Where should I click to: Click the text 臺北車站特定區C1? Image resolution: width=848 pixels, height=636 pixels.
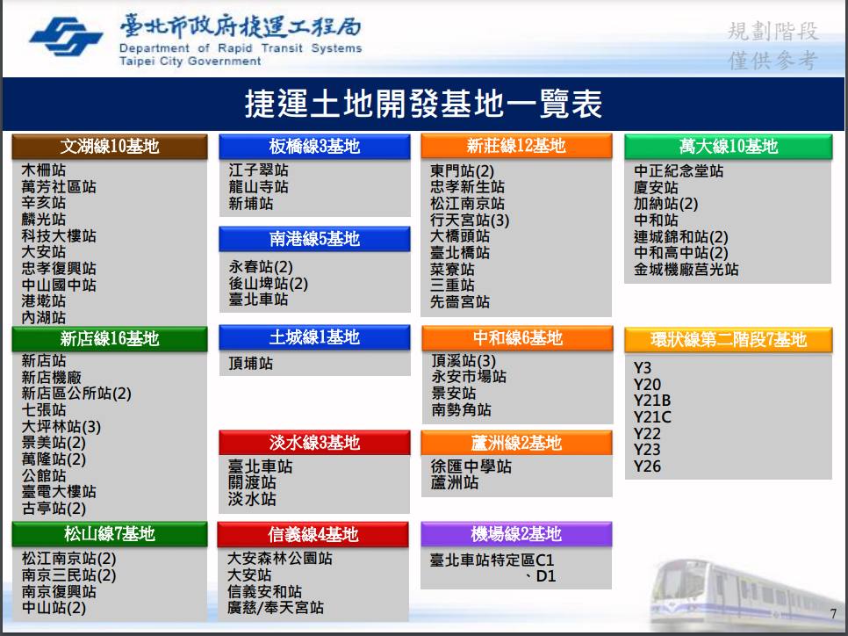pyautogui.click(x=492, y=560)
